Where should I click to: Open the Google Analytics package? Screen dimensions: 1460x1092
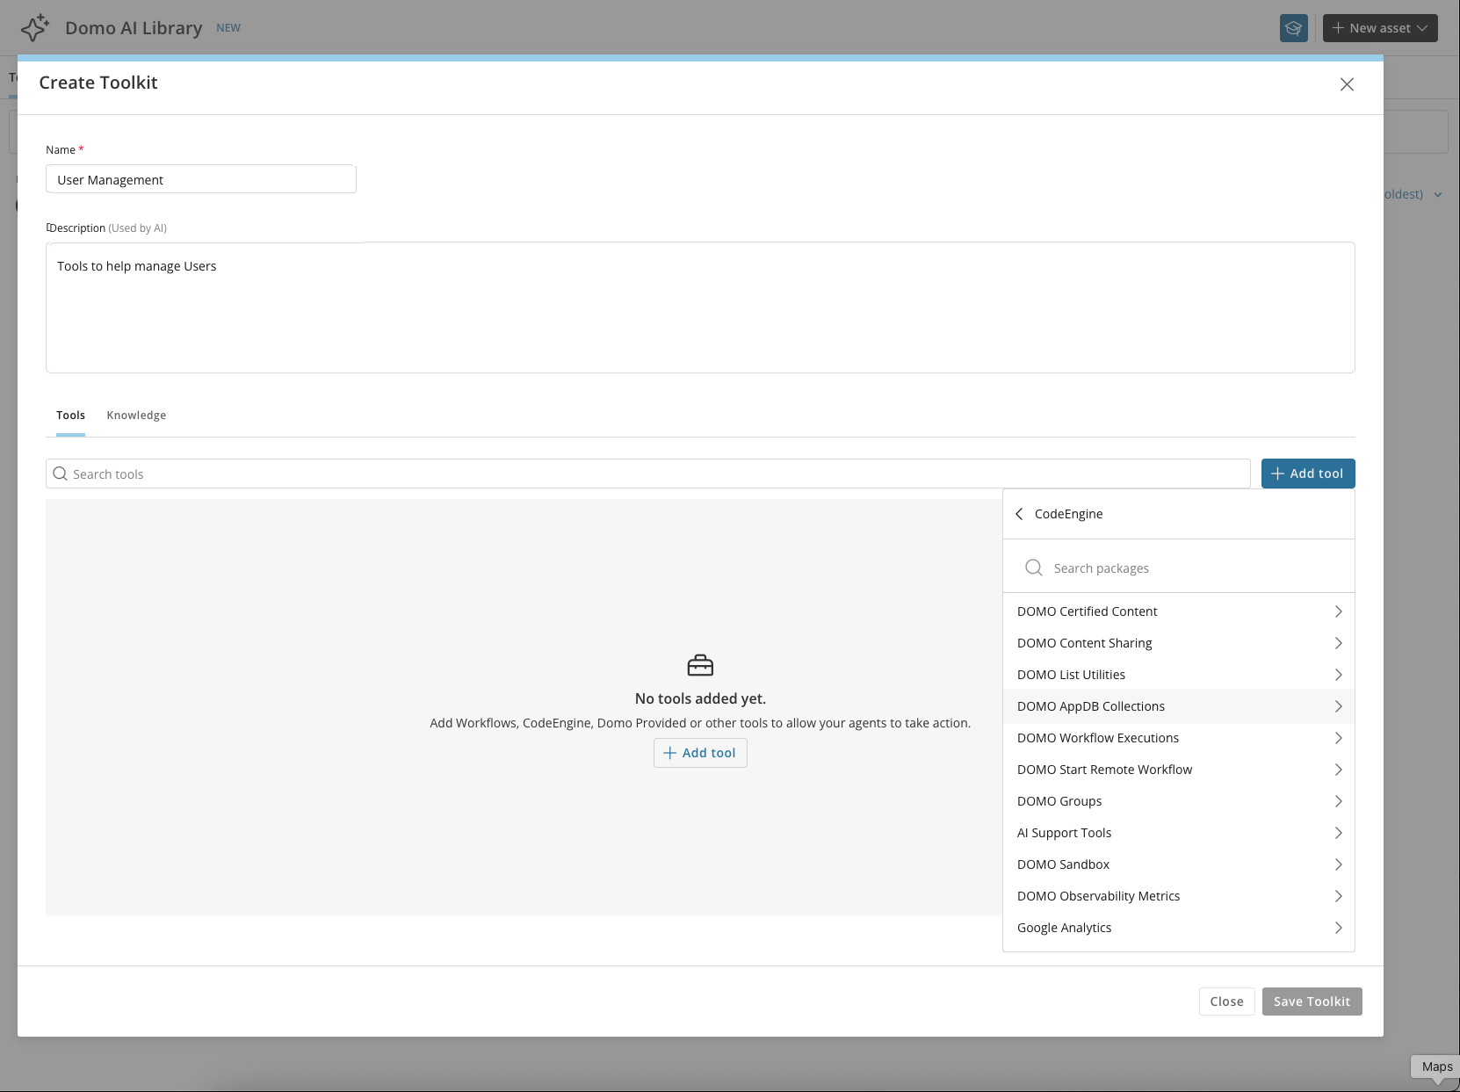click(1179, 928)
